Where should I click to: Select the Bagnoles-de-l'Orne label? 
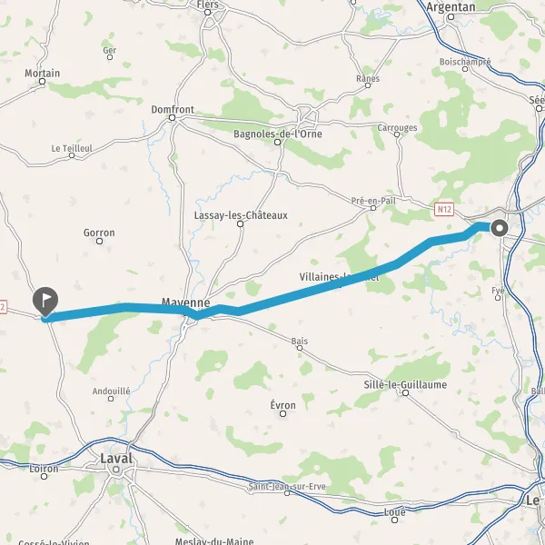(x=277, y=134)
